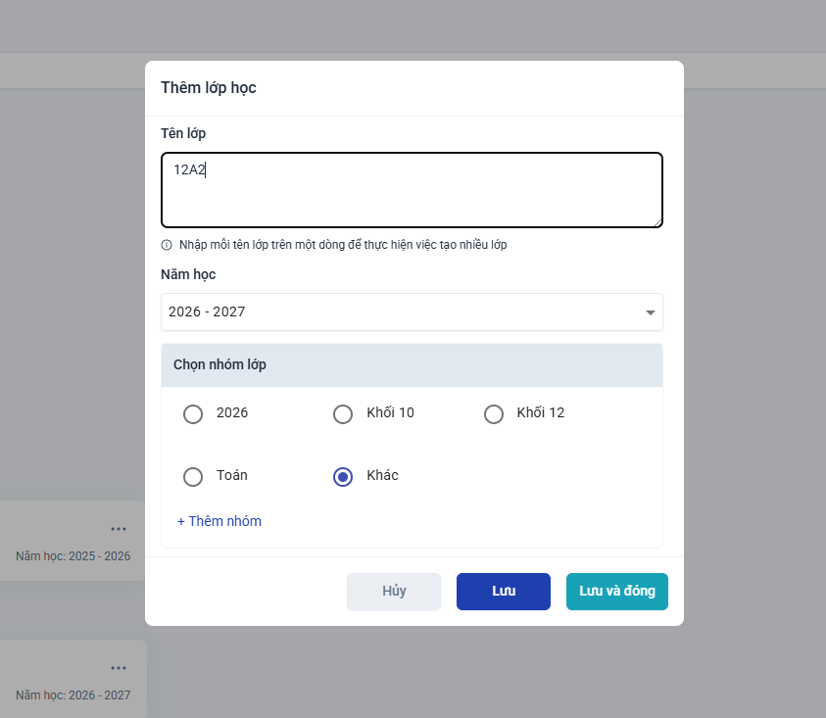826x718 pixels.
Task: Click the Khối 12 label text
Action: pyautogui.click(x=541, y=412)
